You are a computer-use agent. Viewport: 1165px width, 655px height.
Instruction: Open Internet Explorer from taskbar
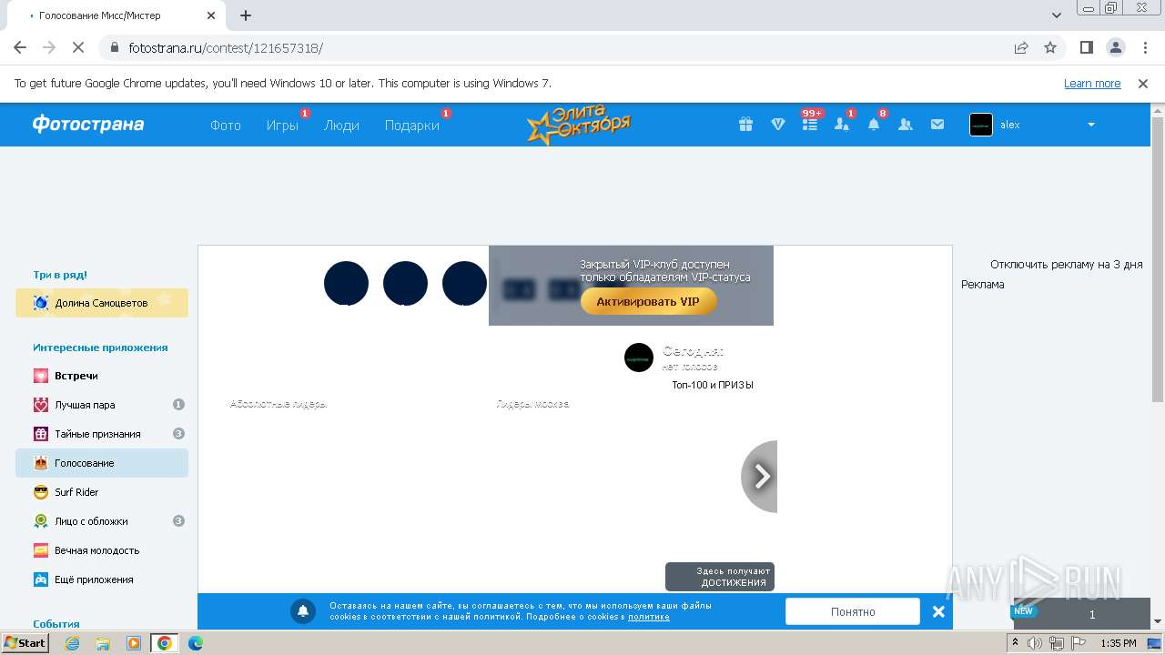click(73, 643)
